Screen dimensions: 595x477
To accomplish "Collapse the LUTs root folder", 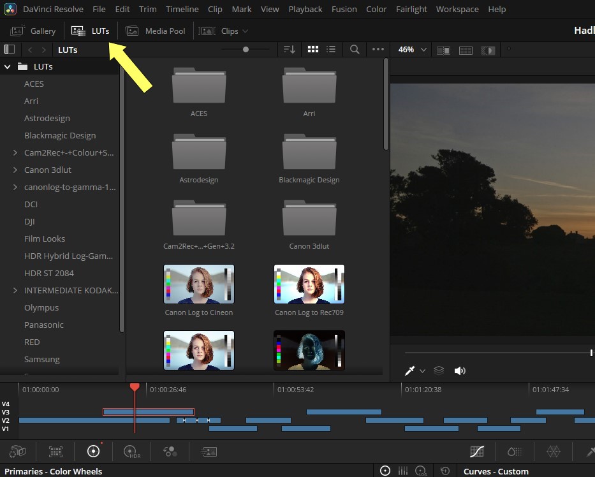I will [7, 67].
